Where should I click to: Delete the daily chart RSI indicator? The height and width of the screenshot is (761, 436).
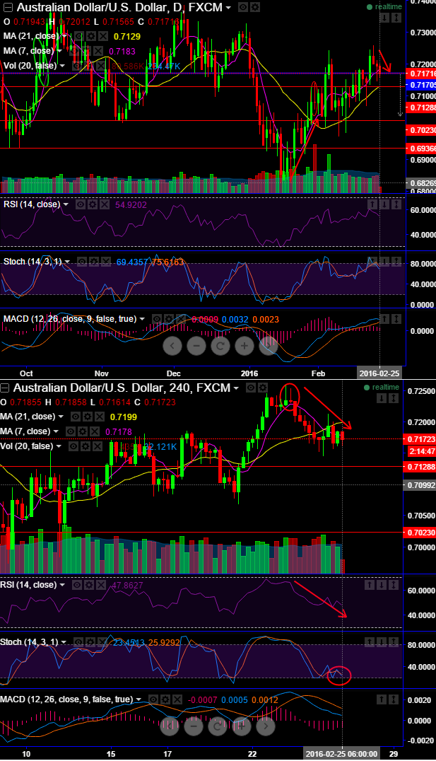tap(104, 204)
